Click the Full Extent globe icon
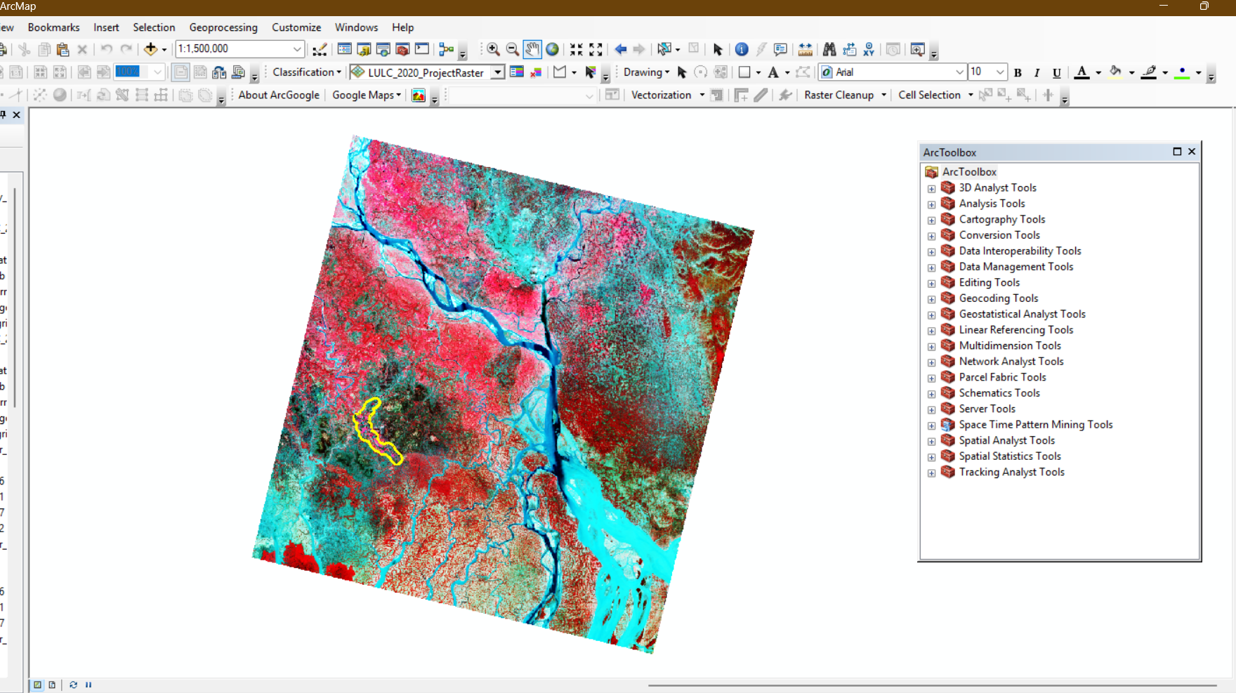This screenshot has width=1236, height=693. 553,49
